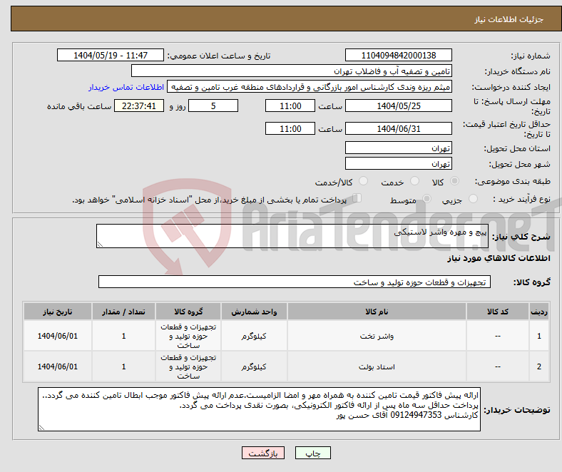
Task: Click the نام کالا column header
Action: point(377,312)
